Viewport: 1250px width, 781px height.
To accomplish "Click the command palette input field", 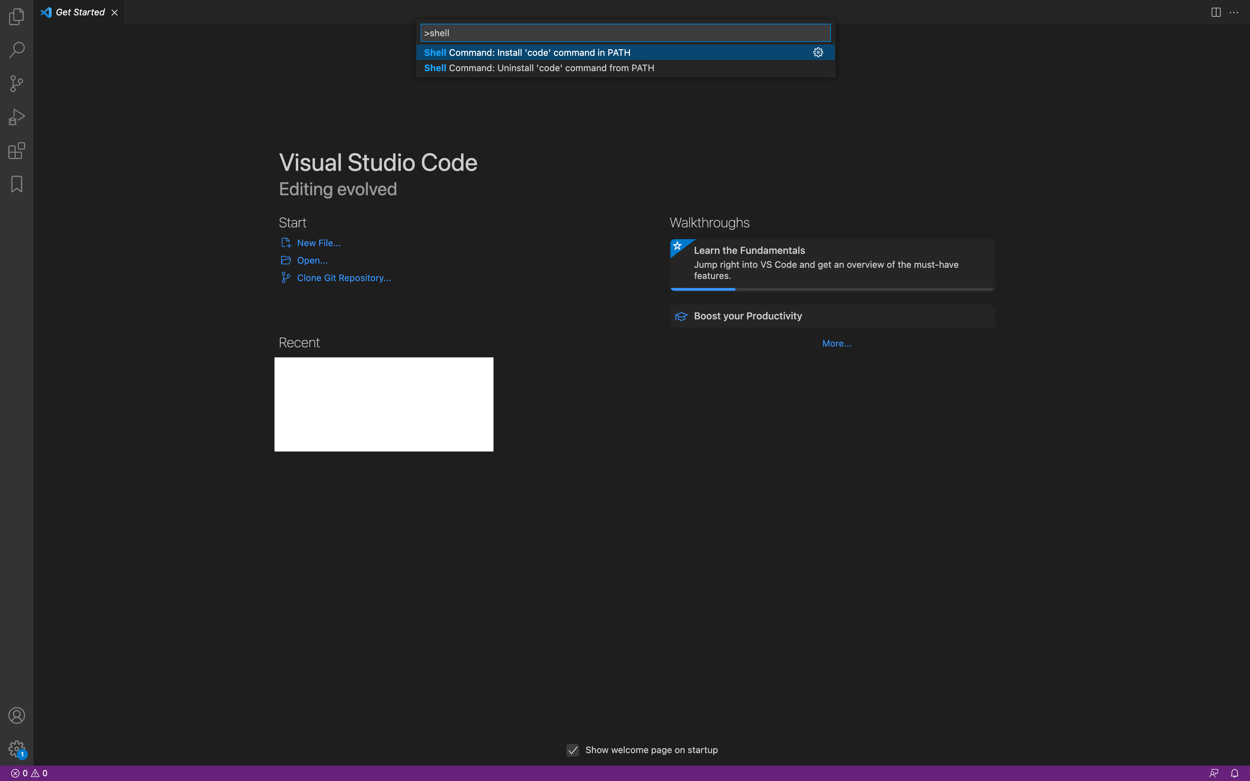I will coord(625,33).
